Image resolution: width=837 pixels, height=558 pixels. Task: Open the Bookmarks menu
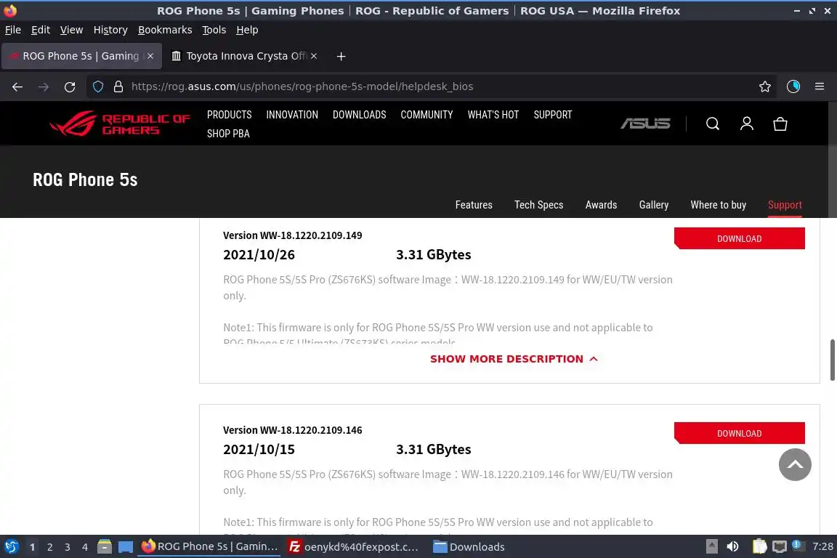pyautogui.click(x=165, y=30)
